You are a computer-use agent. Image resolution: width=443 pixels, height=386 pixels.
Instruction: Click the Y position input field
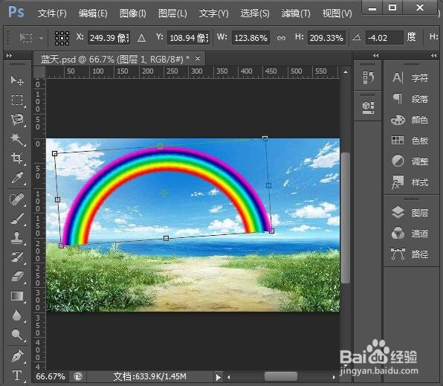[x=189, y=38]
